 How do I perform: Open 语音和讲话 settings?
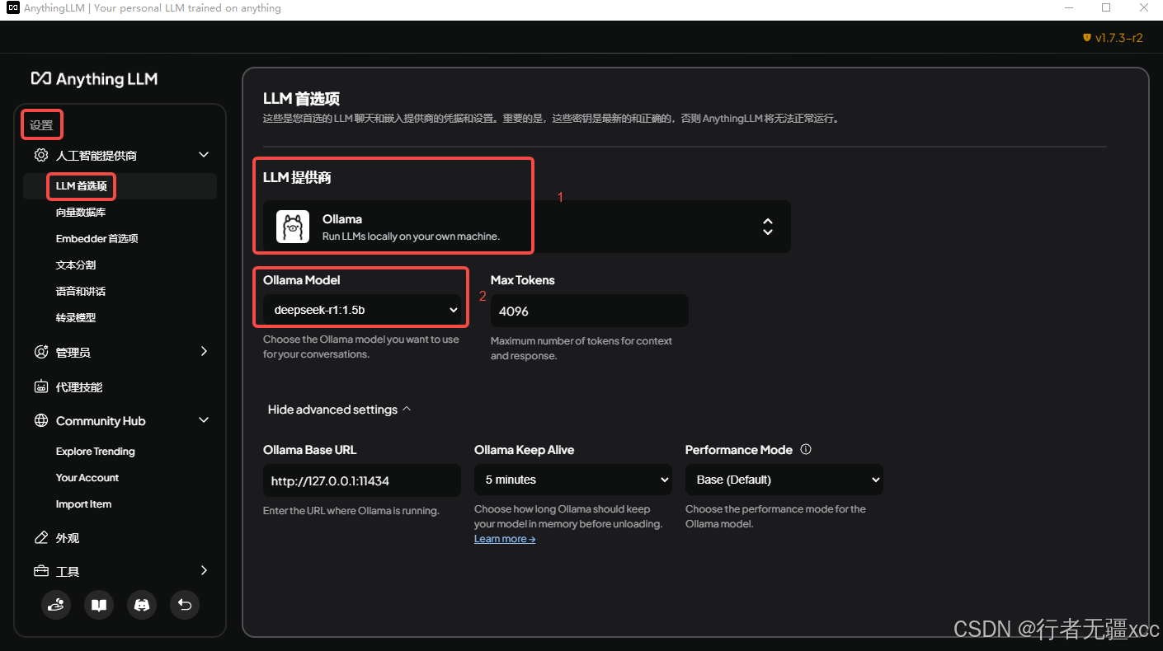81,292
